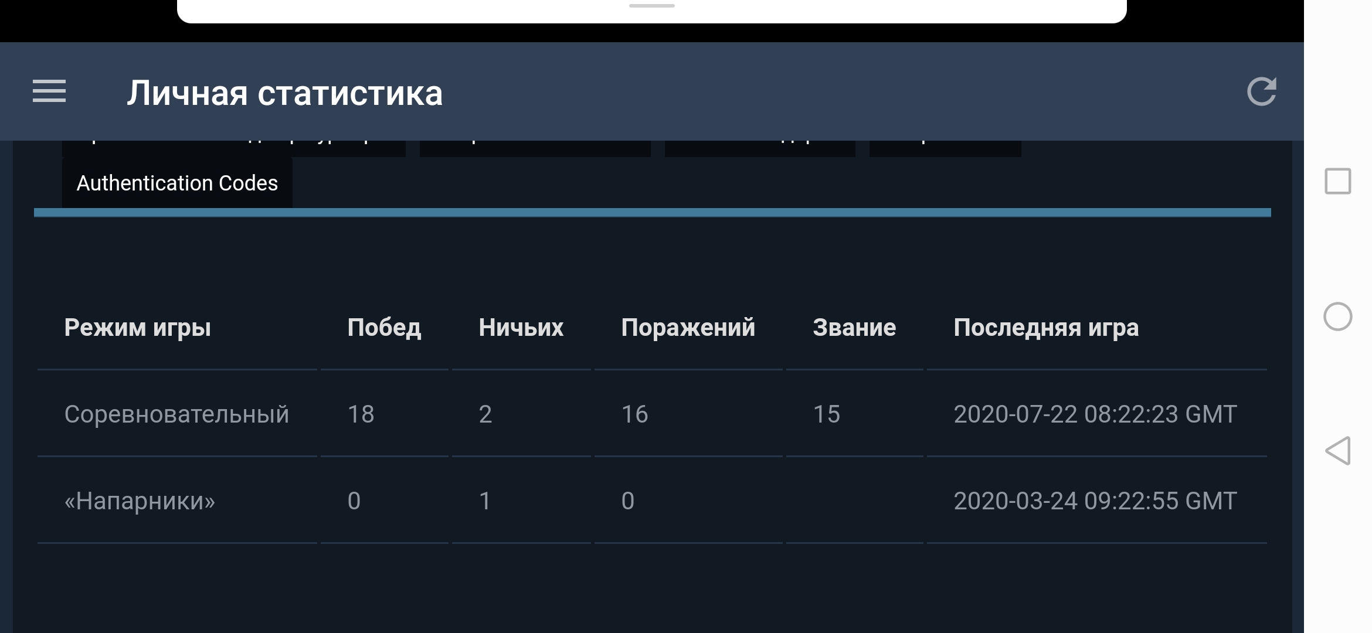Tap the Android back triangle button
Image resolution: width=1372 pixels, height=633 pixels.
coord(1337,451)
